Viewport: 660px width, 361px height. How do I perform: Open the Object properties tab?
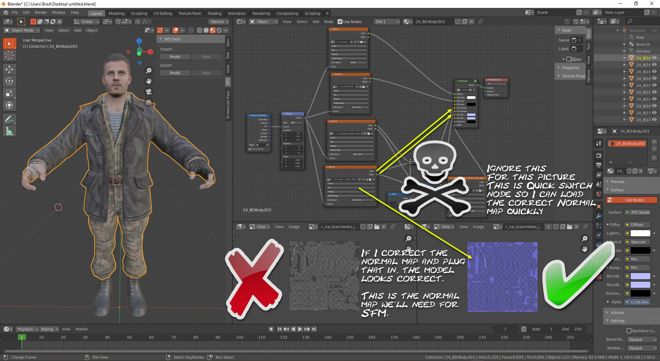point(599,206)
